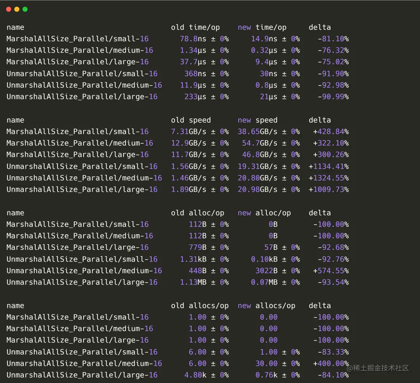Click the value "11.9µs"
This screenshot has width=420, height=383.
pos(193,85)
